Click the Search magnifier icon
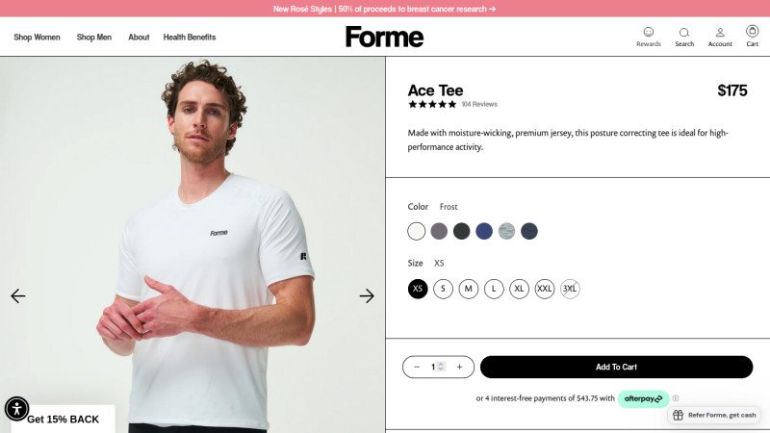Image resolution: width=770 pixels, height=433 pixels. coord(684,33)
